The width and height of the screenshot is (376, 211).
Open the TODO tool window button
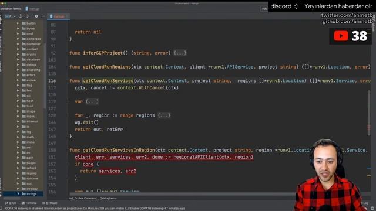tap(49, 203)
